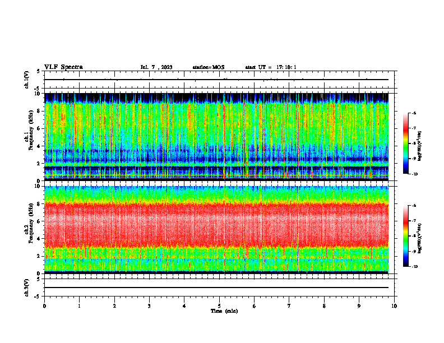Click the "ch.3(V)" axis label of the bottom waveform
This screenshot has height=343, width=444.
point(26,288)
